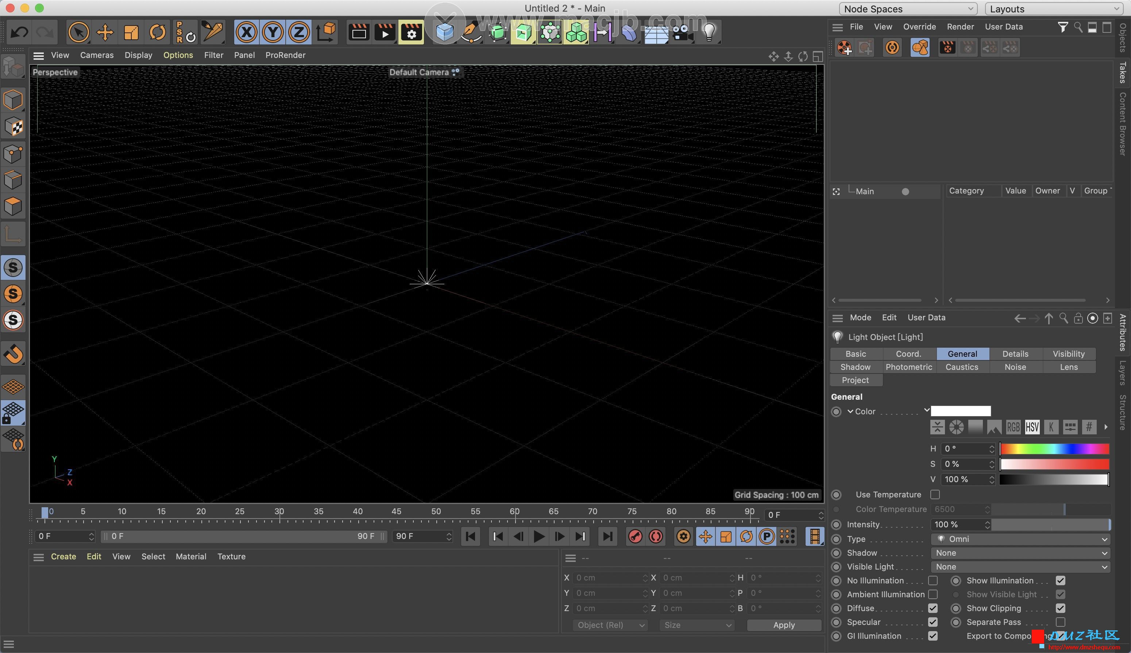Uncheck Specular checkbox

point(933,622)
